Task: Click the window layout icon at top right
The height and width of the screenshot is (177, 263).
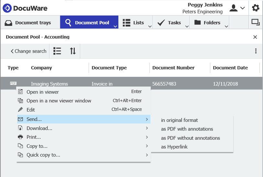Action: pos(256,22)
